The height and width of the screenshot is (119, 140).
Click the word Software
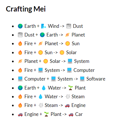(96, 79)
